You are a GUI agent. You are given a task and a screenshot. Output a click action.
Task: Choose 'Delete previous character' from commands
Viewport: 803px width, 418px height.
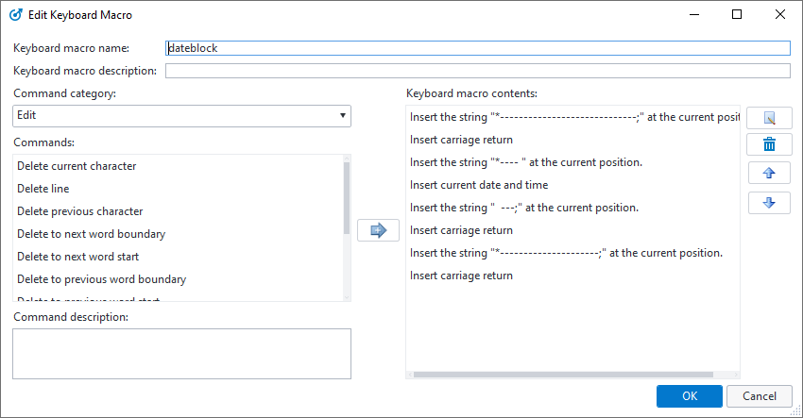click(79, 211)
